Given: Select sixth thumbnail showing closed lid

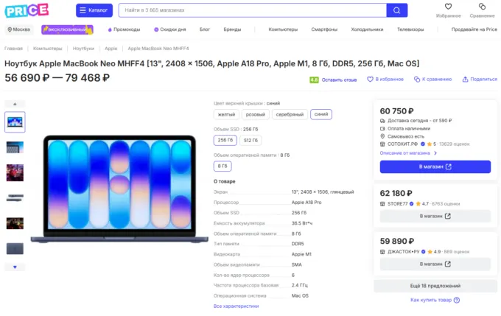Looking at the screenshot, I should 15,248.
